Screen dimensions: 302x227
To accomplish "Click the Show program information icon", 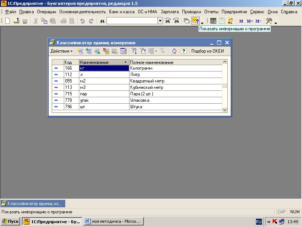I will (196, 21).
